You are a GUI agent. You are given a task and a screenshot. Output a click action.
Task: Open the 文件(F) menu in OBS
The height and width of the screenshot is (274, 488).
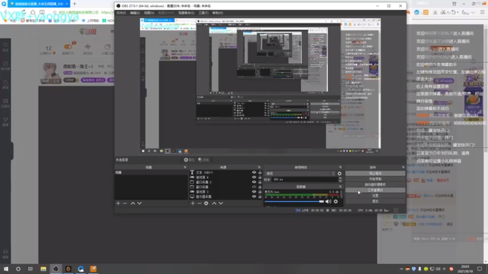[x=121, y=13]
